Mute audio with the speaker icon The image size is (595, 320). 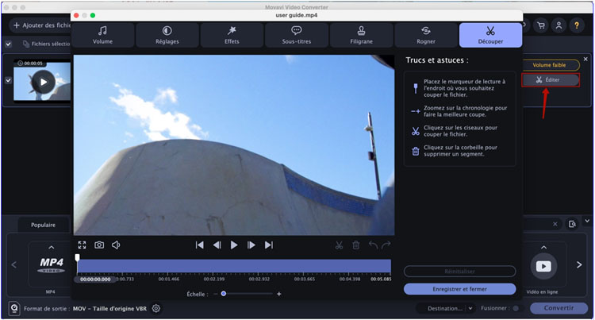coord(116,245)
